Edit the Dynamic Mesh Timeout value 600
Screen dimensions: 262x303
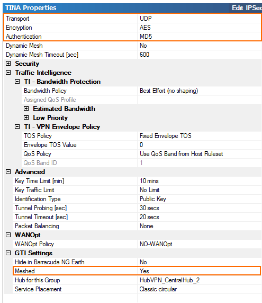pyautogui.click(x=200, y=55)
